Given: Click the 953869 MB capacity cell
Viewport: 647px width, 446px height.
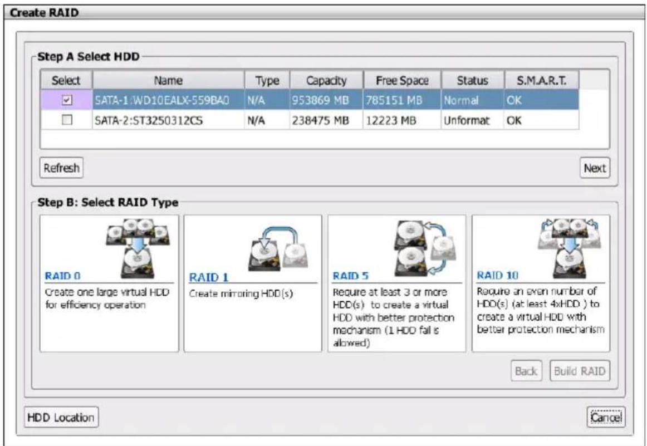Looking at the screenshot, I should 326,100.
